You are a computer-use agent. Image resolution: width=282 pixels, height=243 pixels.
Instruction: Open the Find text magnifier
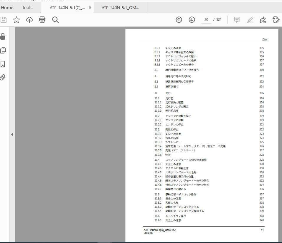click(x=55, y=20)
